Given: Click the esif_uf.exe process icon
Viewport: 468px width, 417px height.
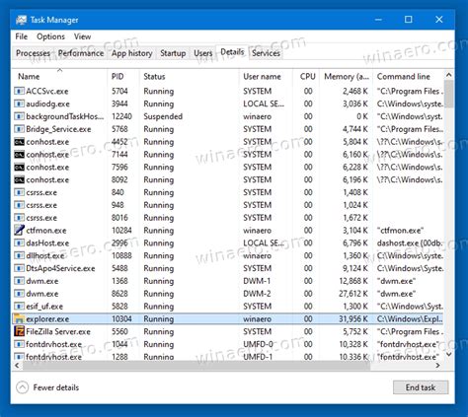Looking at the screenshot, I should 19,307.
